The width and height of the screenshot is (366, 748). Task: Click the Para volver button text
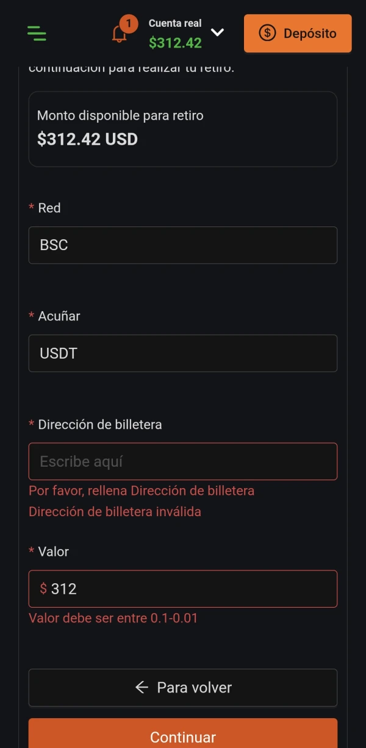[x=194, y=688]
